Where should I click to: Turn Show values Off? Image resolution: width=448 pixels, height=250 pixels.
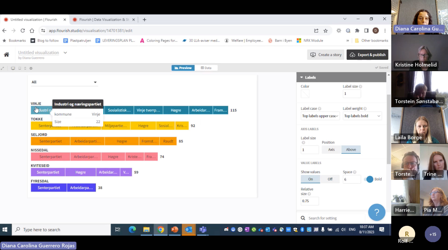point(330,179)
